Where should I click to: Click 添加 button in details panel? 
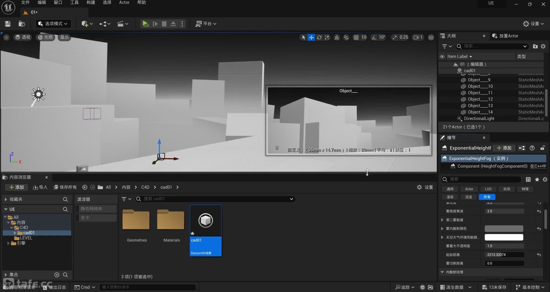coord(504,148)
